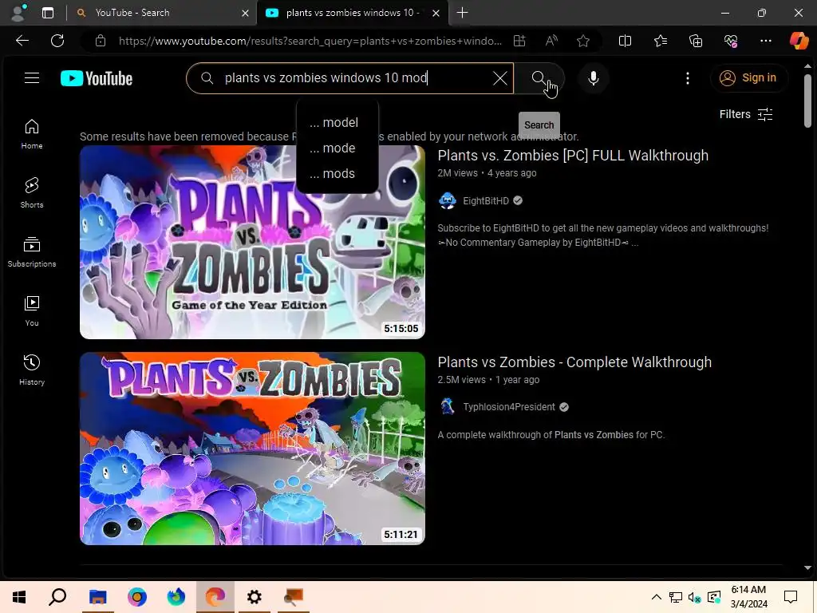Select the 'plants vs zombies windows 10' tab
The image size is (817, 613).
pyautogui.click(x=352, y=13)
